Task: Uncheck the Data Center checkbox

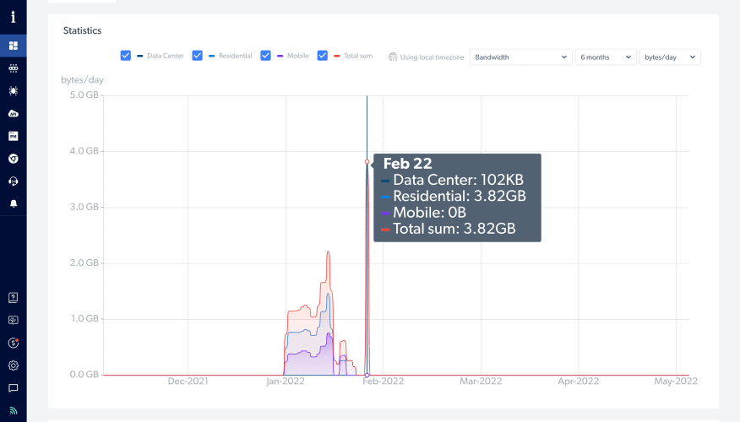Action: tap(126, 56)
